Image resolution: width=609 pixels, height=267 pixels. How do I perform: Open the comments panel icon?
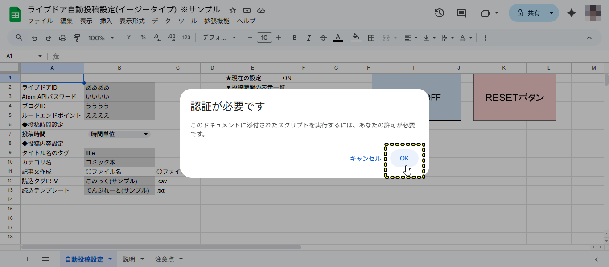tap(462, 13)
